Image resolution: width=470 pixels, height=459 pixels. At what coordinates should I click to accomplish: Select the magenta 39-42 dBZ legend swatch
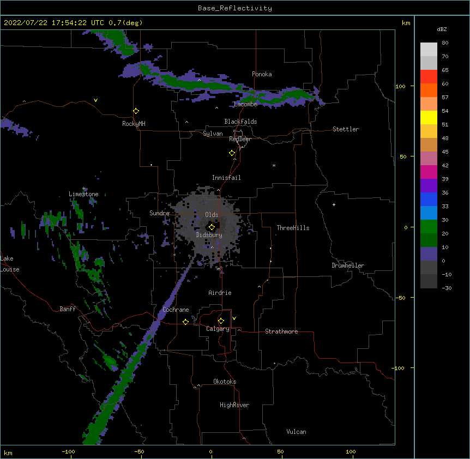[429, 172]
